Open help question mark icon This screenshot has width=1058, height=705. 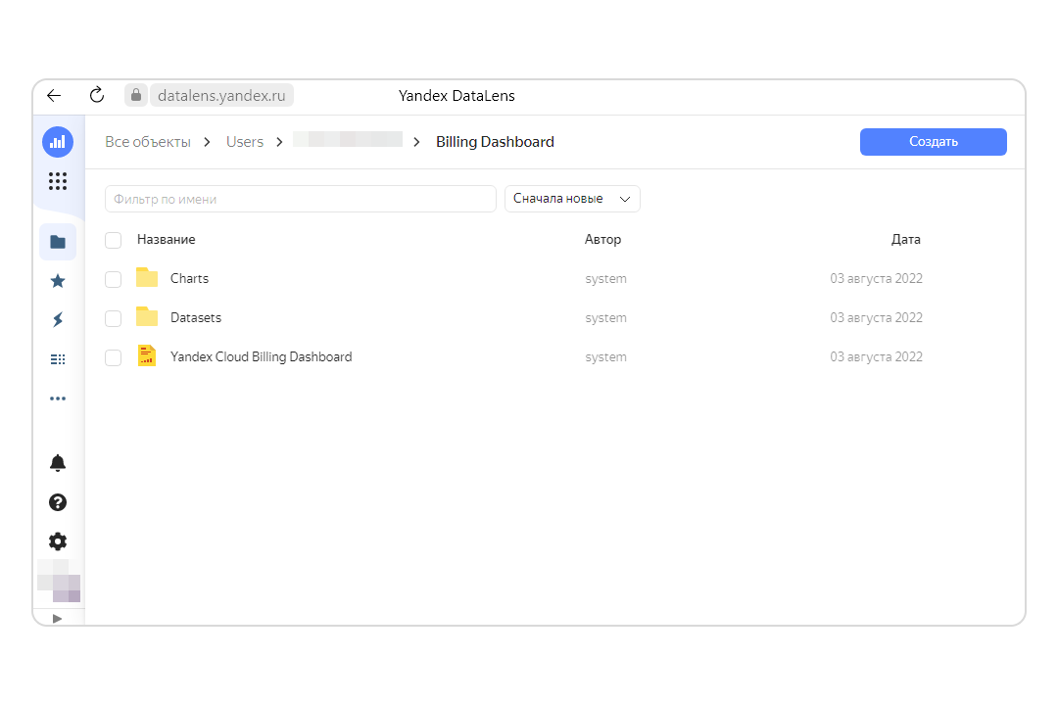[58, 502]
